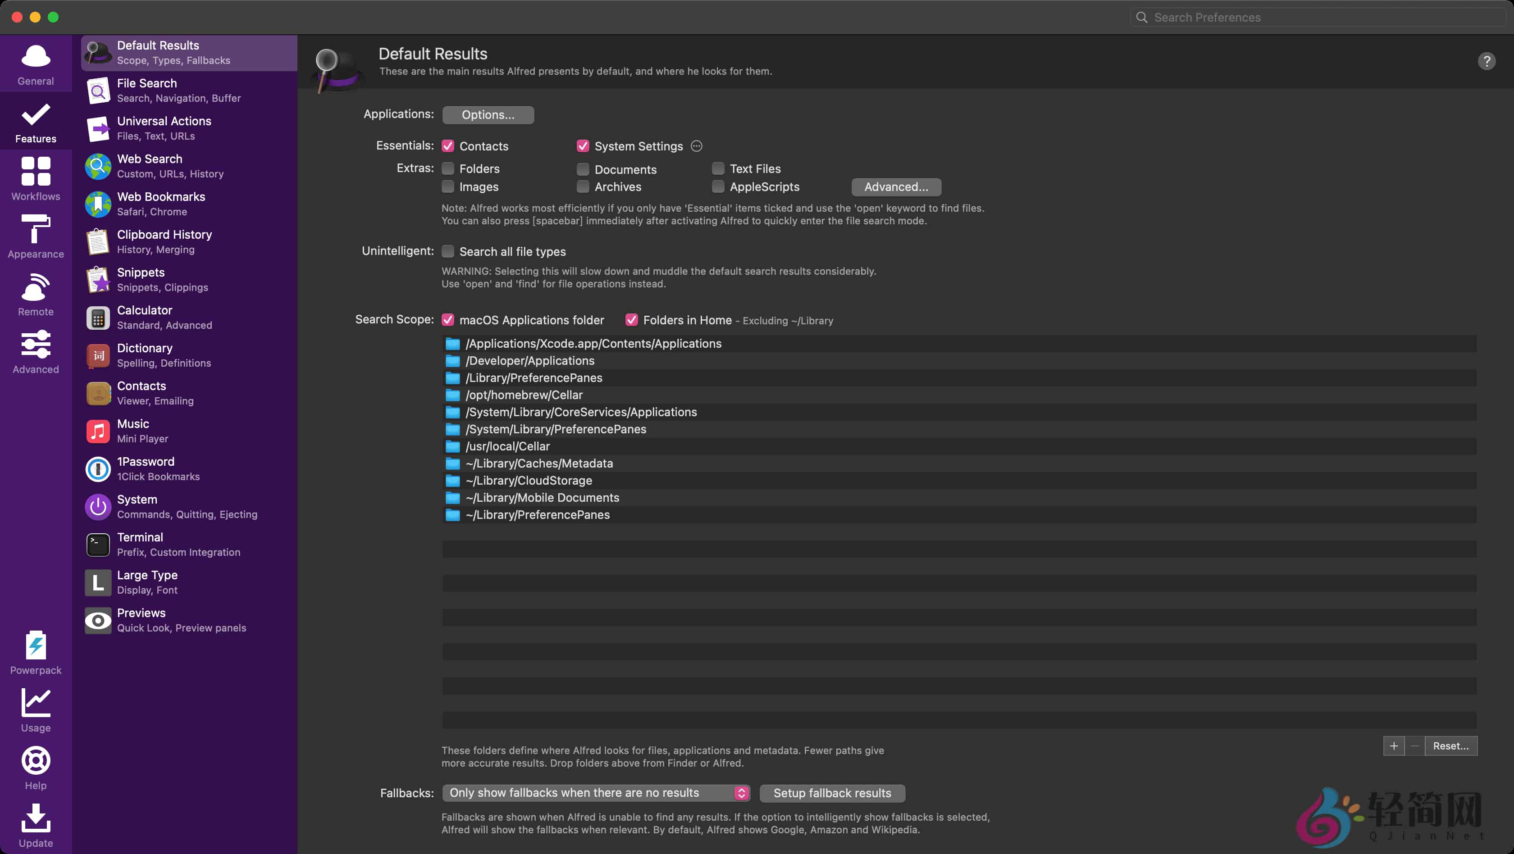Open the Appearance paint roller icon
The height and width of the screenshot is (854, 1514).
pyautogui.click(x=36, y=229)
